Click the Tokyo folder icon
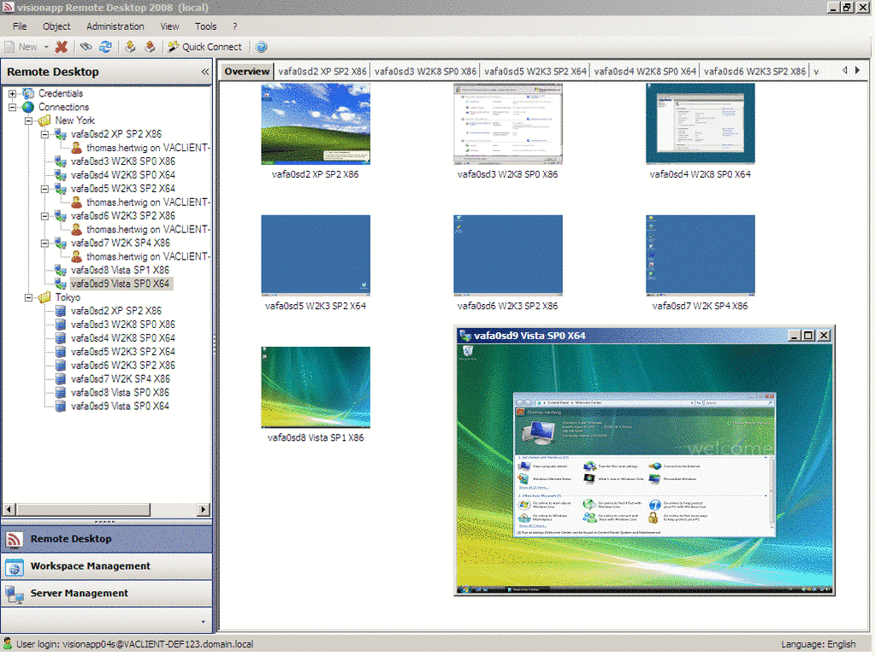Viewport: 875px width, 656px height. click(44, 297)
